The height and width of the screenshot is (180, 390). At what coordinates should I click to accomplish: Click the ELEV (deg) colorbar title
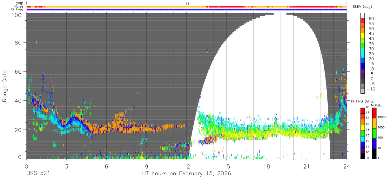363,7
